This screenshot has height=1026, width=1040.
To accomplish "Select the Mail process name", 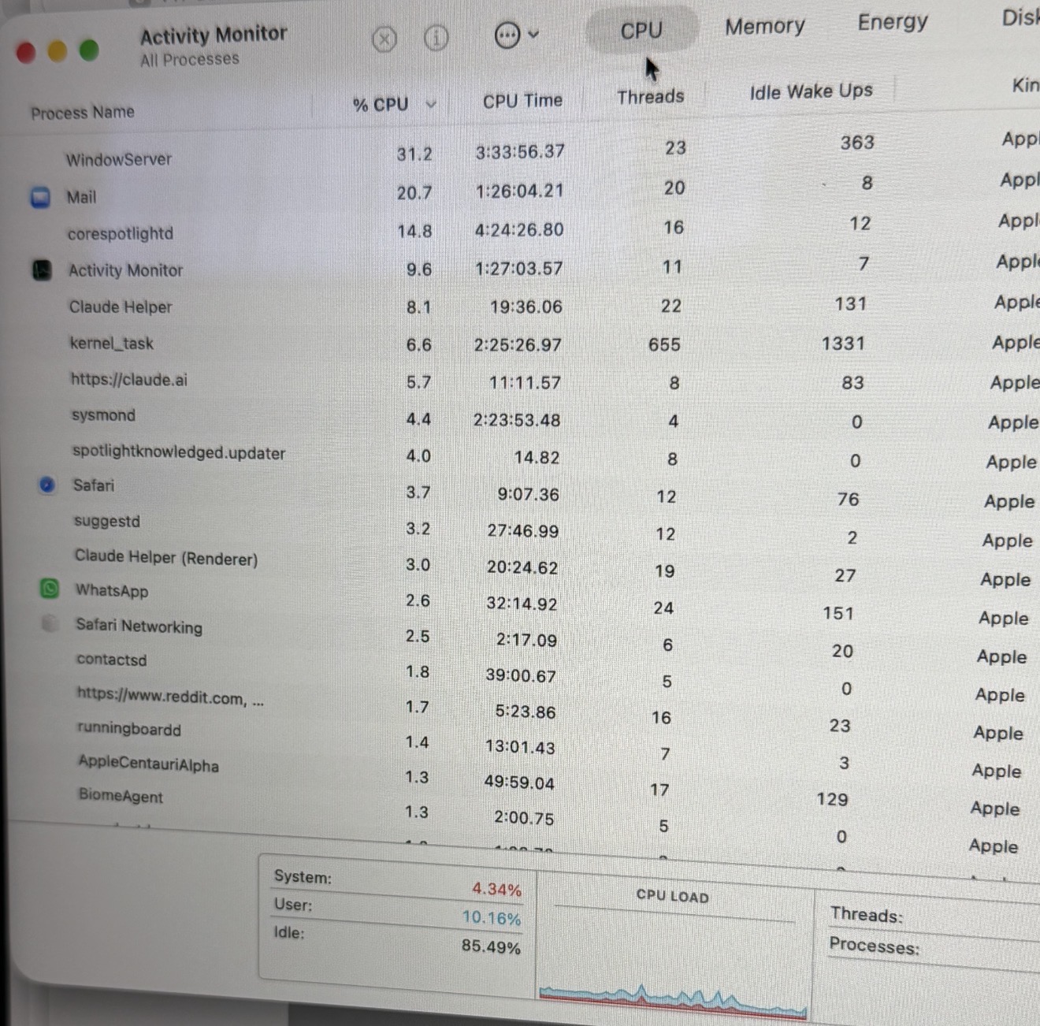I will 81,197.
